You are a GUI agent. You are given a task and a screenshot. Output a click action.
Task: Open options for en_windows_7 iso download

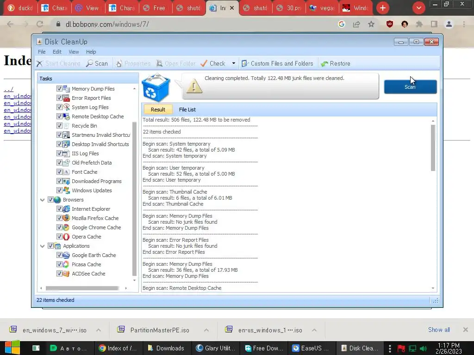tap(99, 330)
